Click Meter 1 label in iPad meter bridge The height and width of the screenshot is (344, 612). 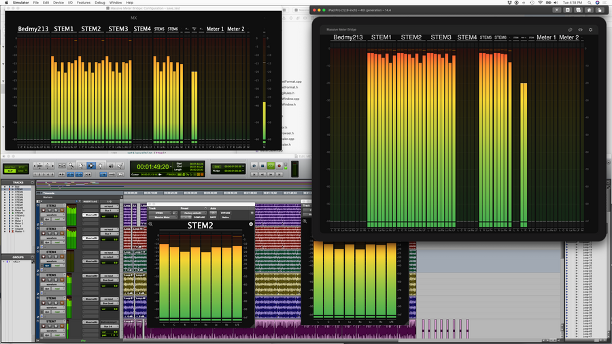[546, 37]
